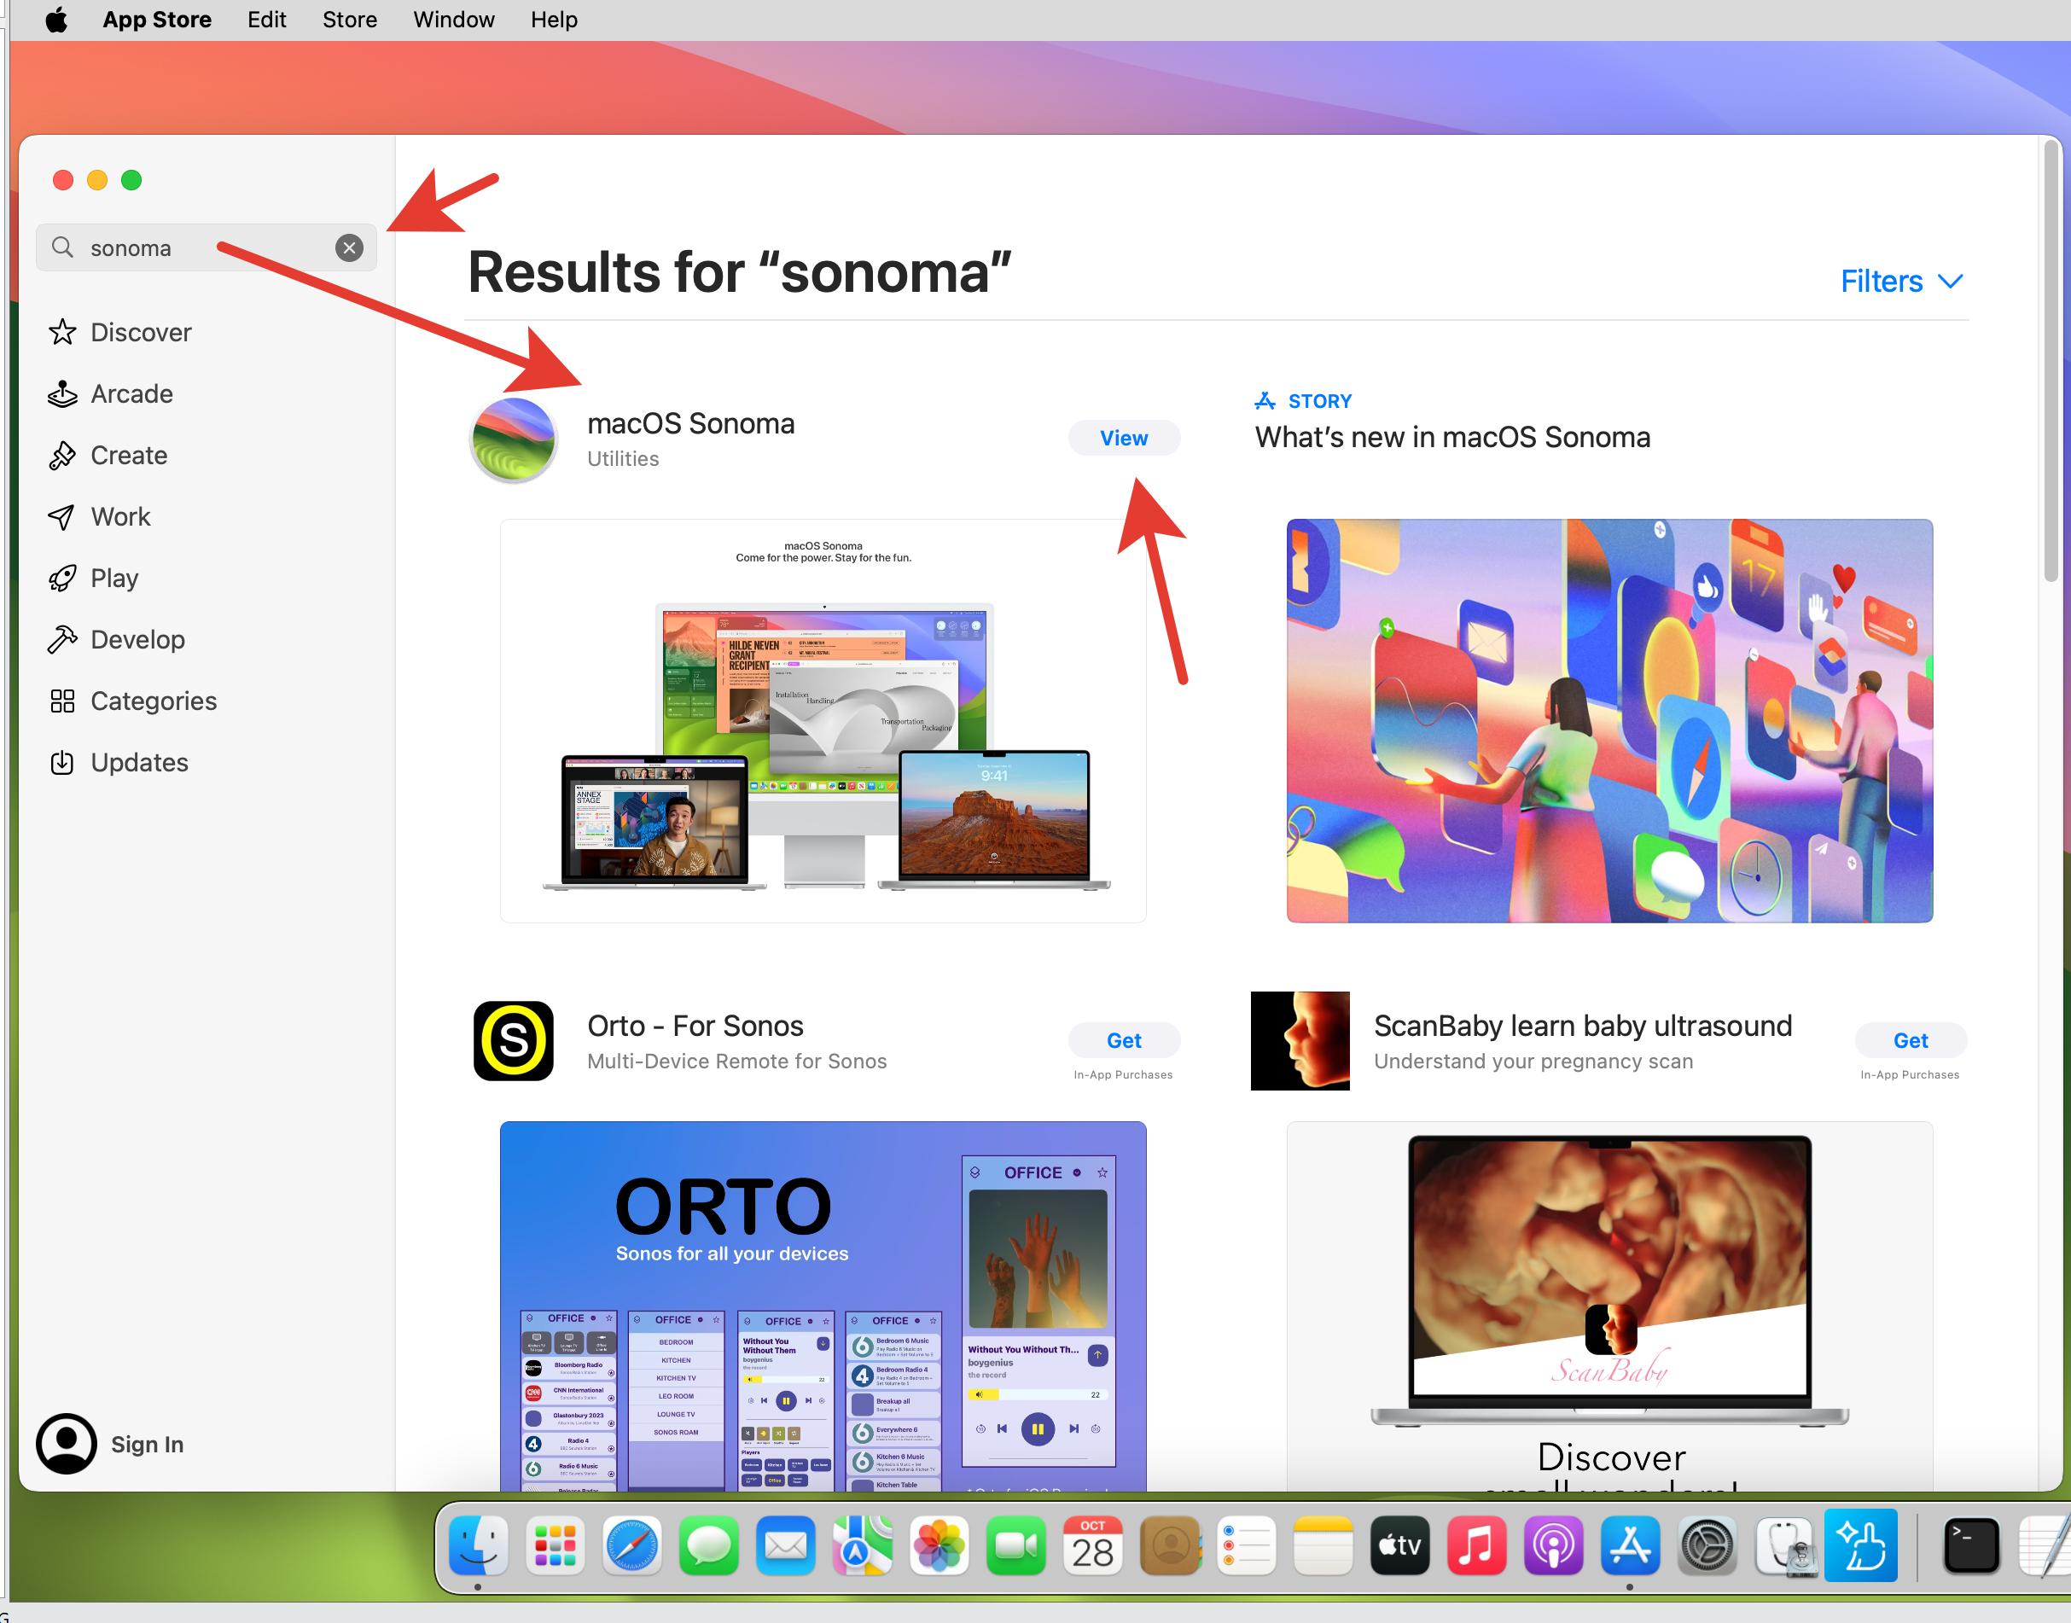2071x1623 pixels.
Task: Open Notes from the Dock
Action: 1323,1546
